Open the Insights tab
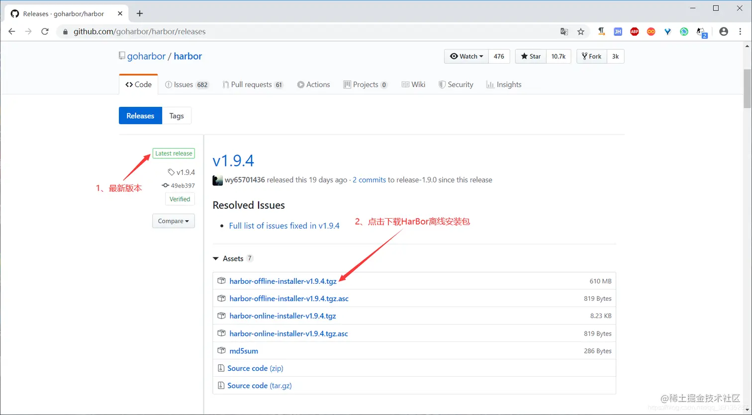This screenshot has width=752, height=415. (x=504, y=84)
